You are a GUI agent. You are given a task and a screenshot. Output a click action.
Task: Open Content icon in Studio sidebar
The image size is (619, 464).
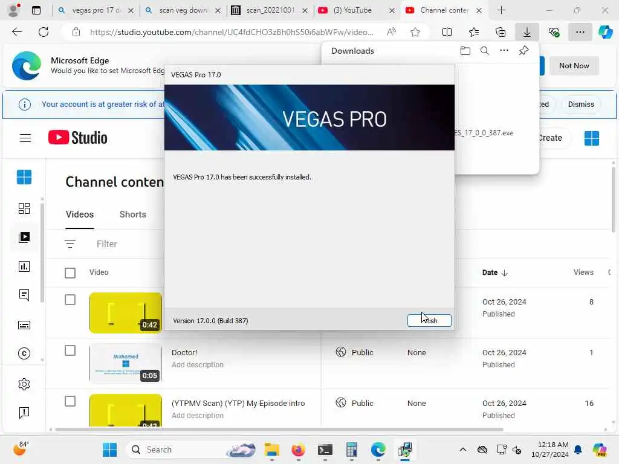click(24, 237)
